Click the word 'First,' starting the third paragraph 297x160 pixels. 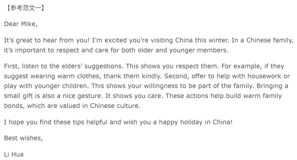[x=11, y=66]
